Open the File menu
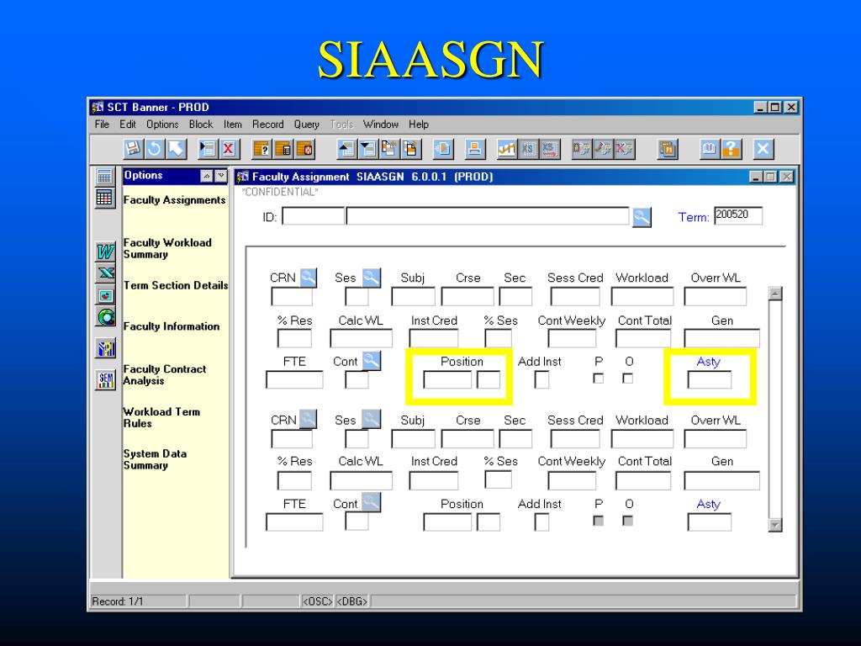Image resolution: width=861 pixels, height=646 pixels. point(102,124)
